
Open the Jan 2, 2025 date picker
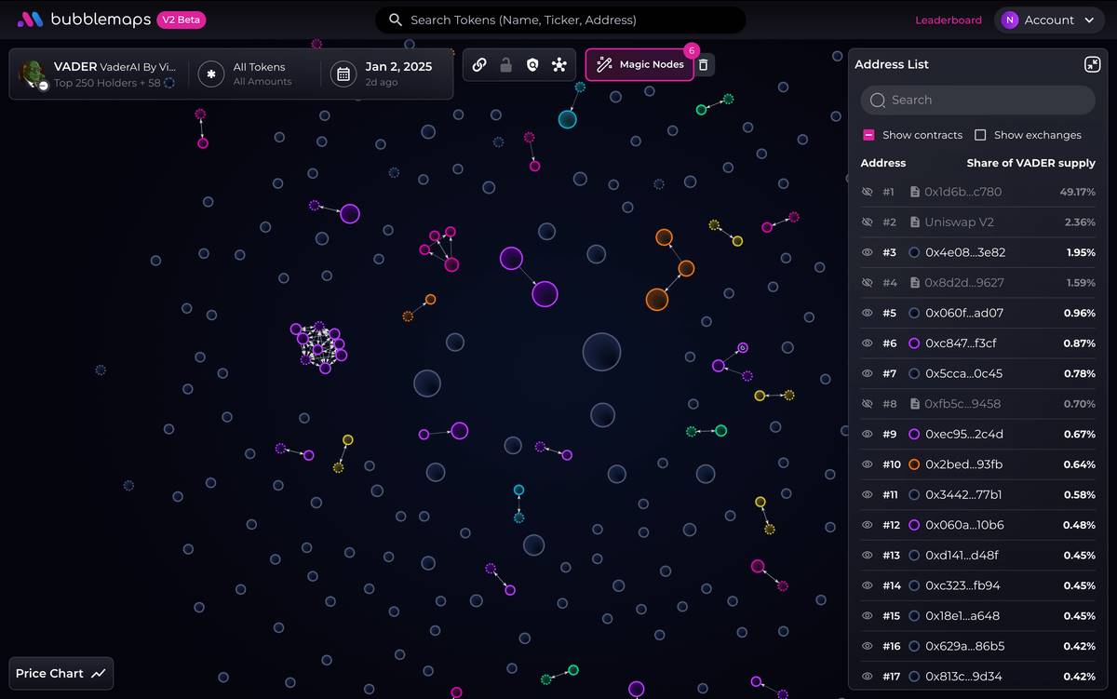pyautogui.click(x=382, y=74)
